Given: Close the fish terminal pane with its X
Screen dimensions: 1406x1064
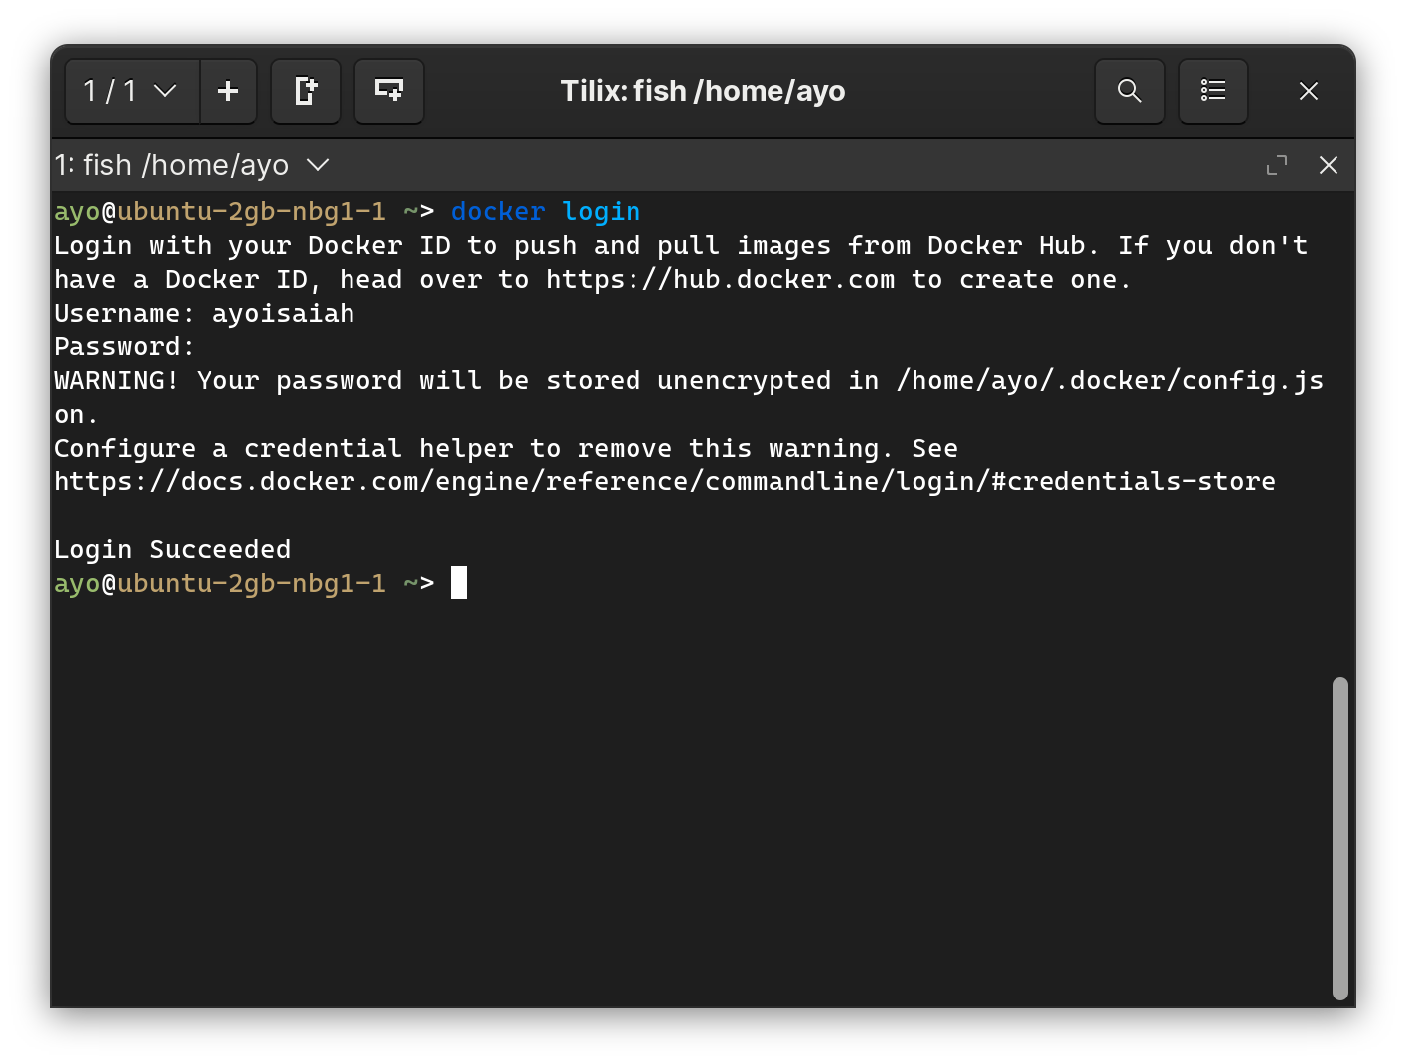Looking at the screenshot, I should point(1329,165).
